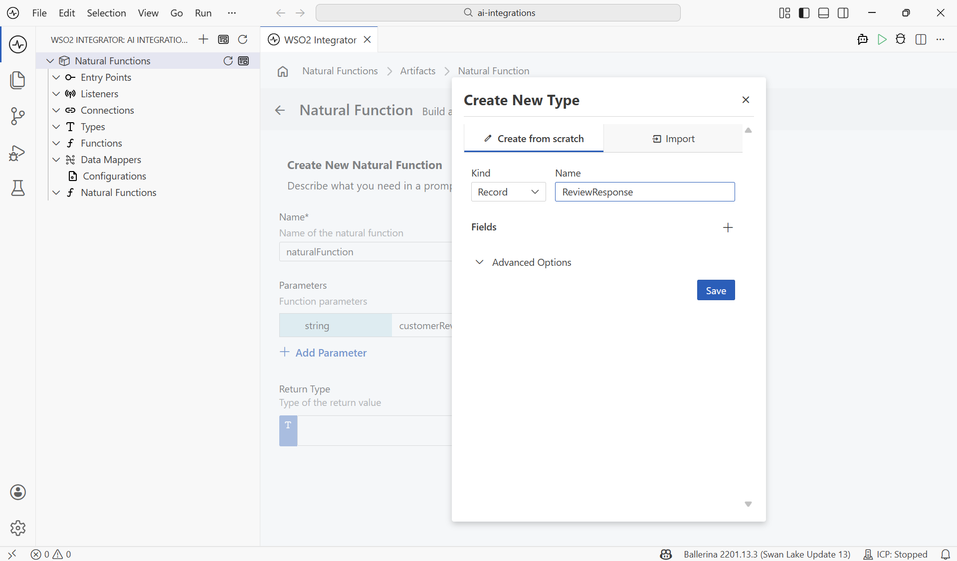Collapse Listeners tree node
957x561 pixels.
tap(56, 94)
